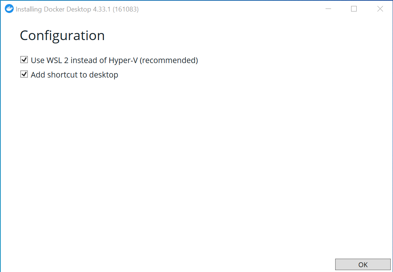The width and height of the screenshot is (393, 272).
Task: Uncheck the WSL 2 instead of Hyper-V checkbox
Action: [x=24, y=60]
